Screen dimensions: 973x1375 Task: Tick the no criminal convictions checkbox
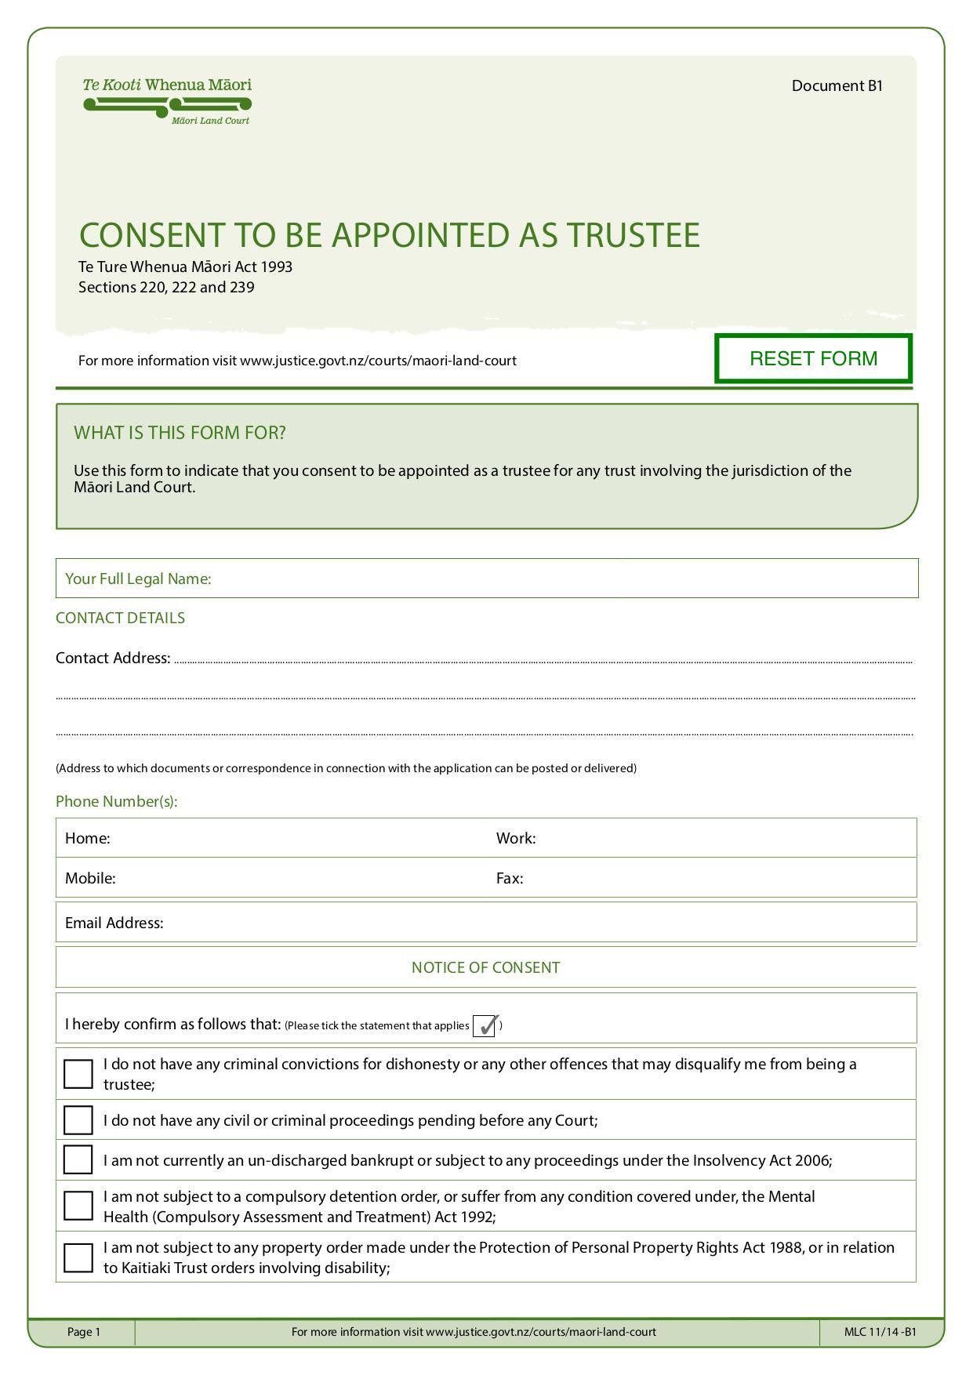[x=78, y=1074]
